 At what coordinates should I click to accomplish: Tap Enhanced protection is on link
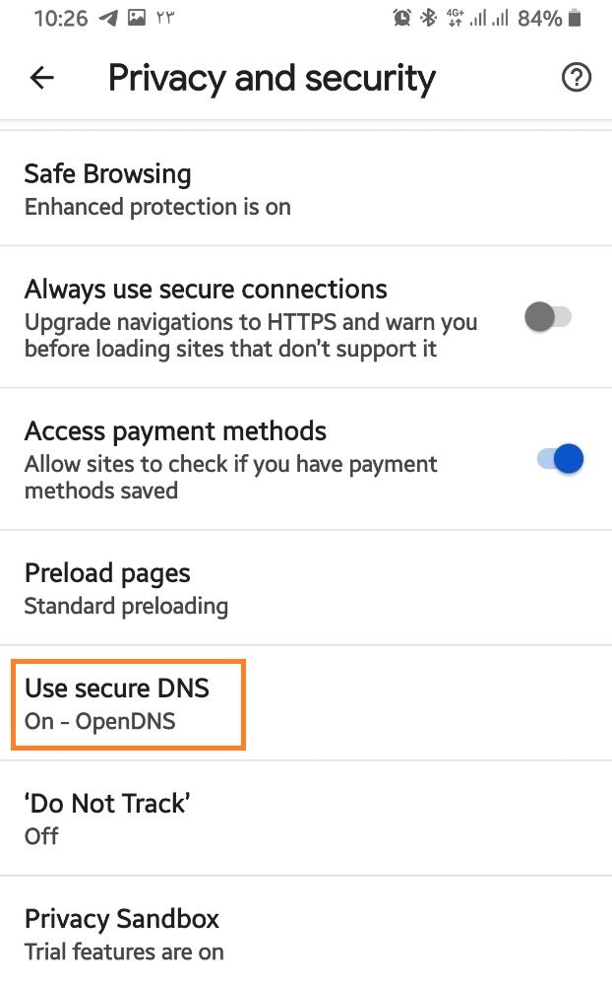pyautogui.click(x=157, y=207)
